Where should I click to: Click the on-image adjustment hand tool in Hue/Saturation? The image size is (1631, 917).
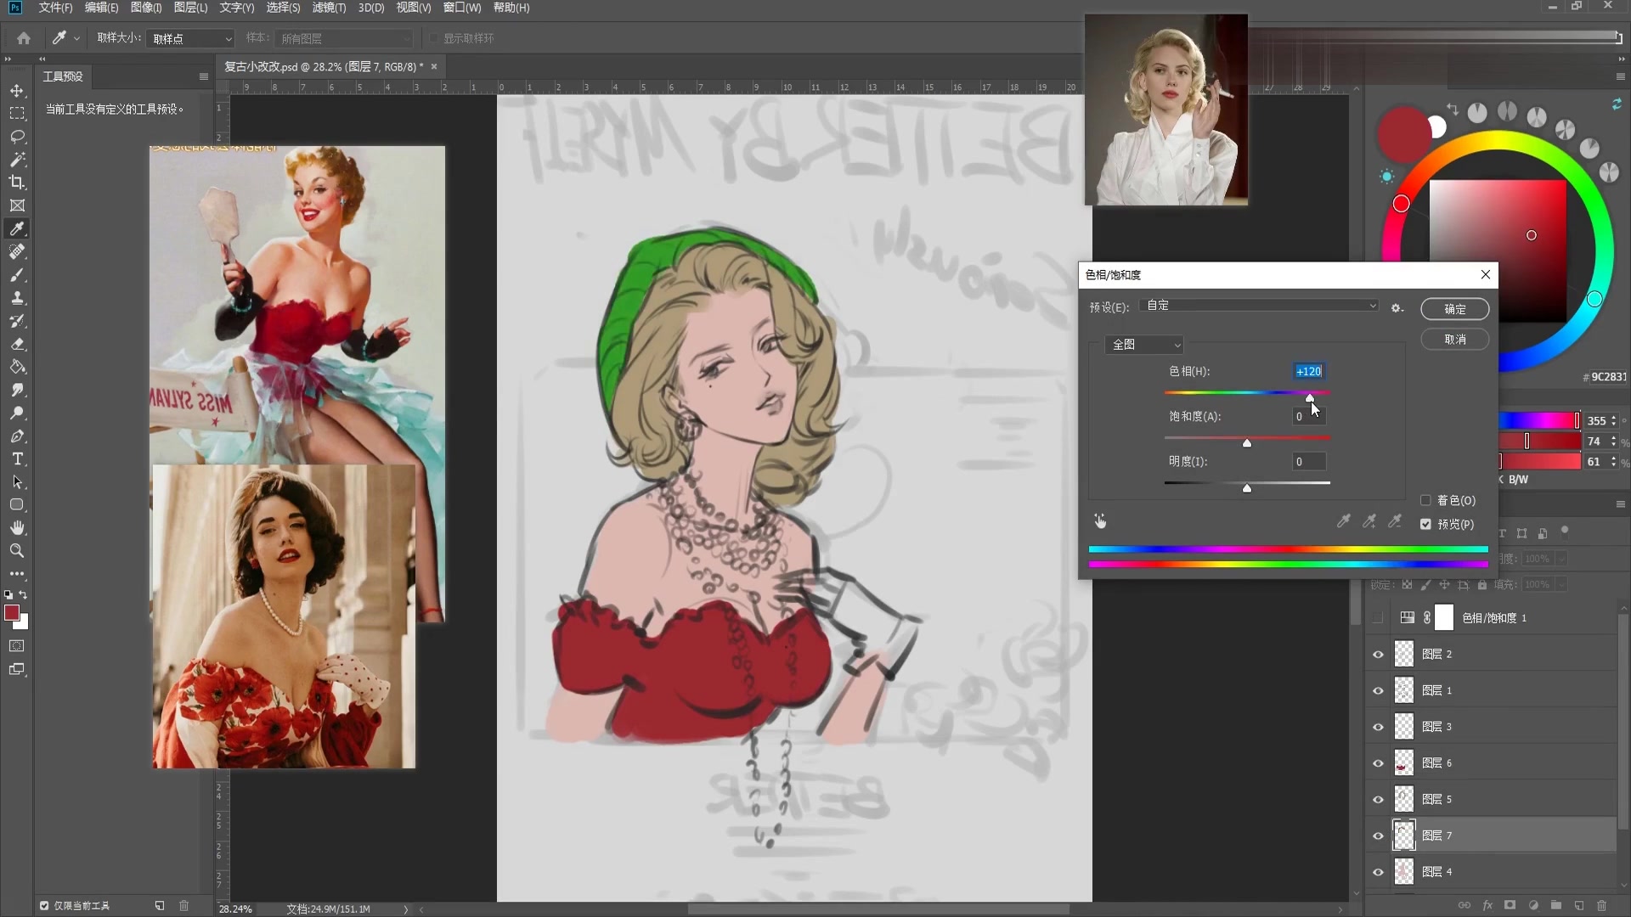pos(1100,520)
